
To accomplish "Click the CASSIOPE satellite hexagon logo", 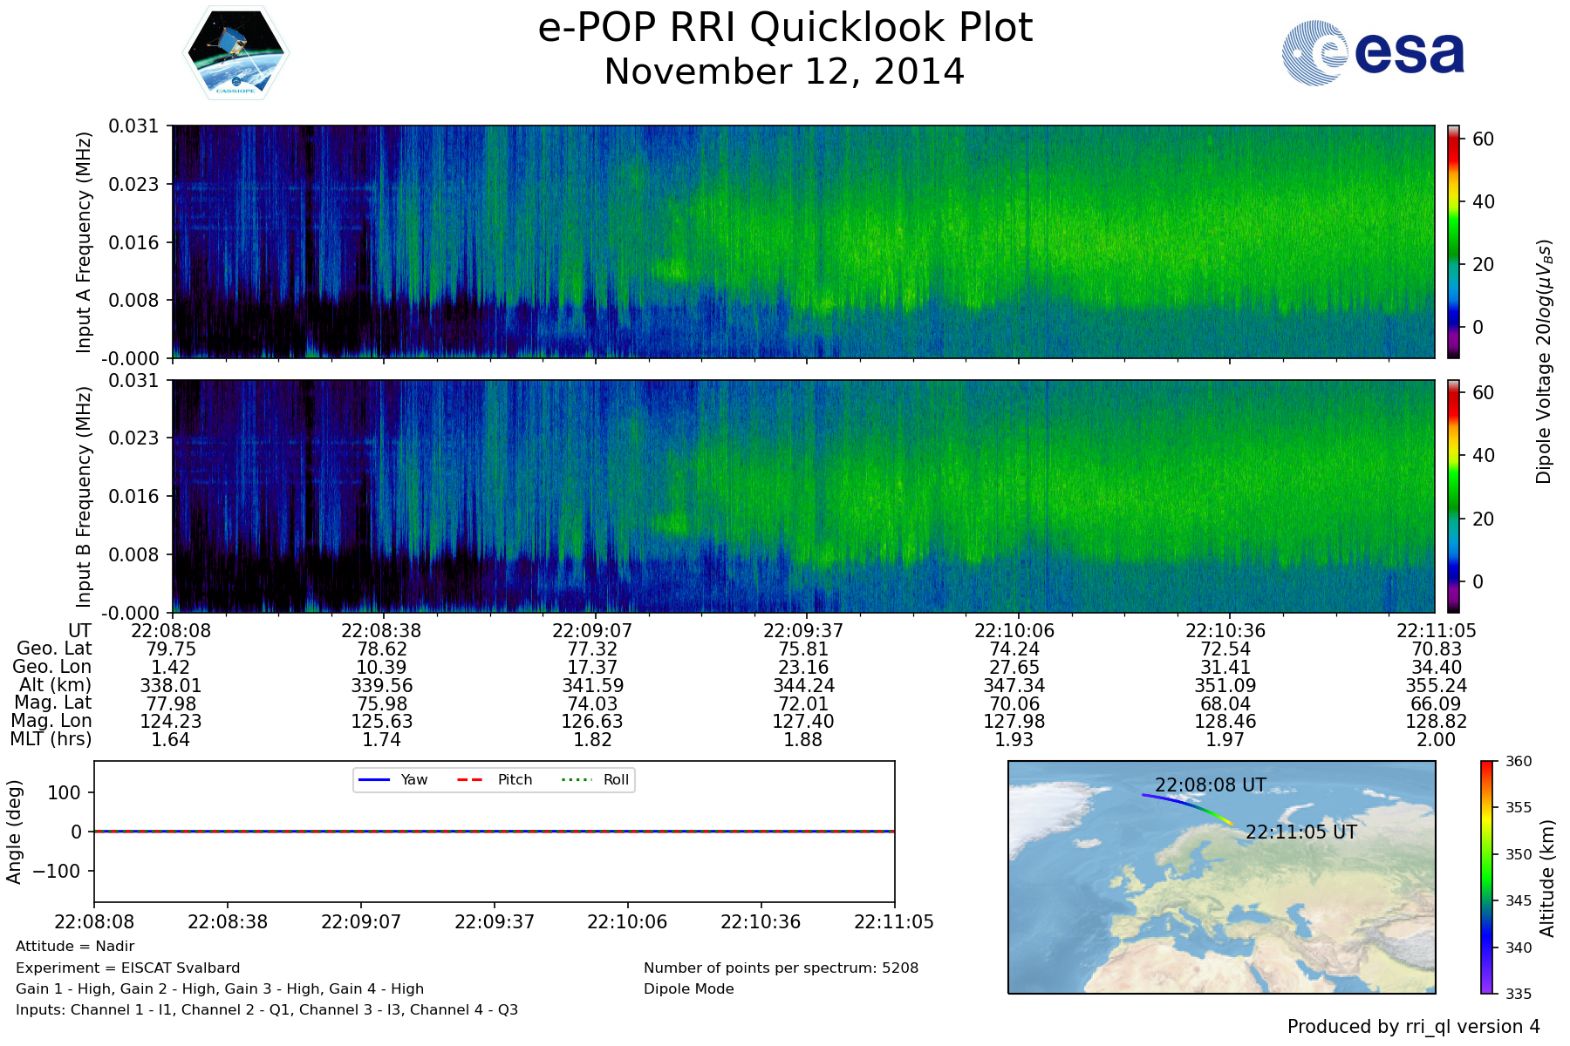I will pyautogui.click(x=235, y=53).
